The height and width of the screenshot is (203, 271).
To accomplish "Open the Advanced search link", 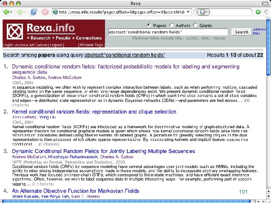I will tap(259, 29).
